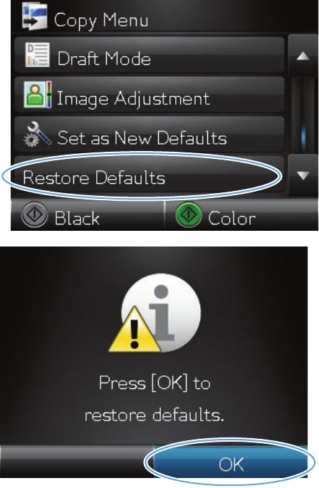Click the blue scrollbar position indicator
The width and height of the screenshot is (319, 488).
(303, 137)
